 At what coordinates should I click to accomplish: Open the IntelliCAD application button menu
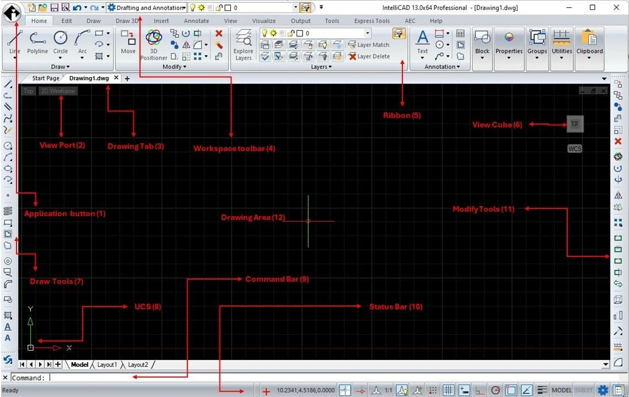click(12, 13)
